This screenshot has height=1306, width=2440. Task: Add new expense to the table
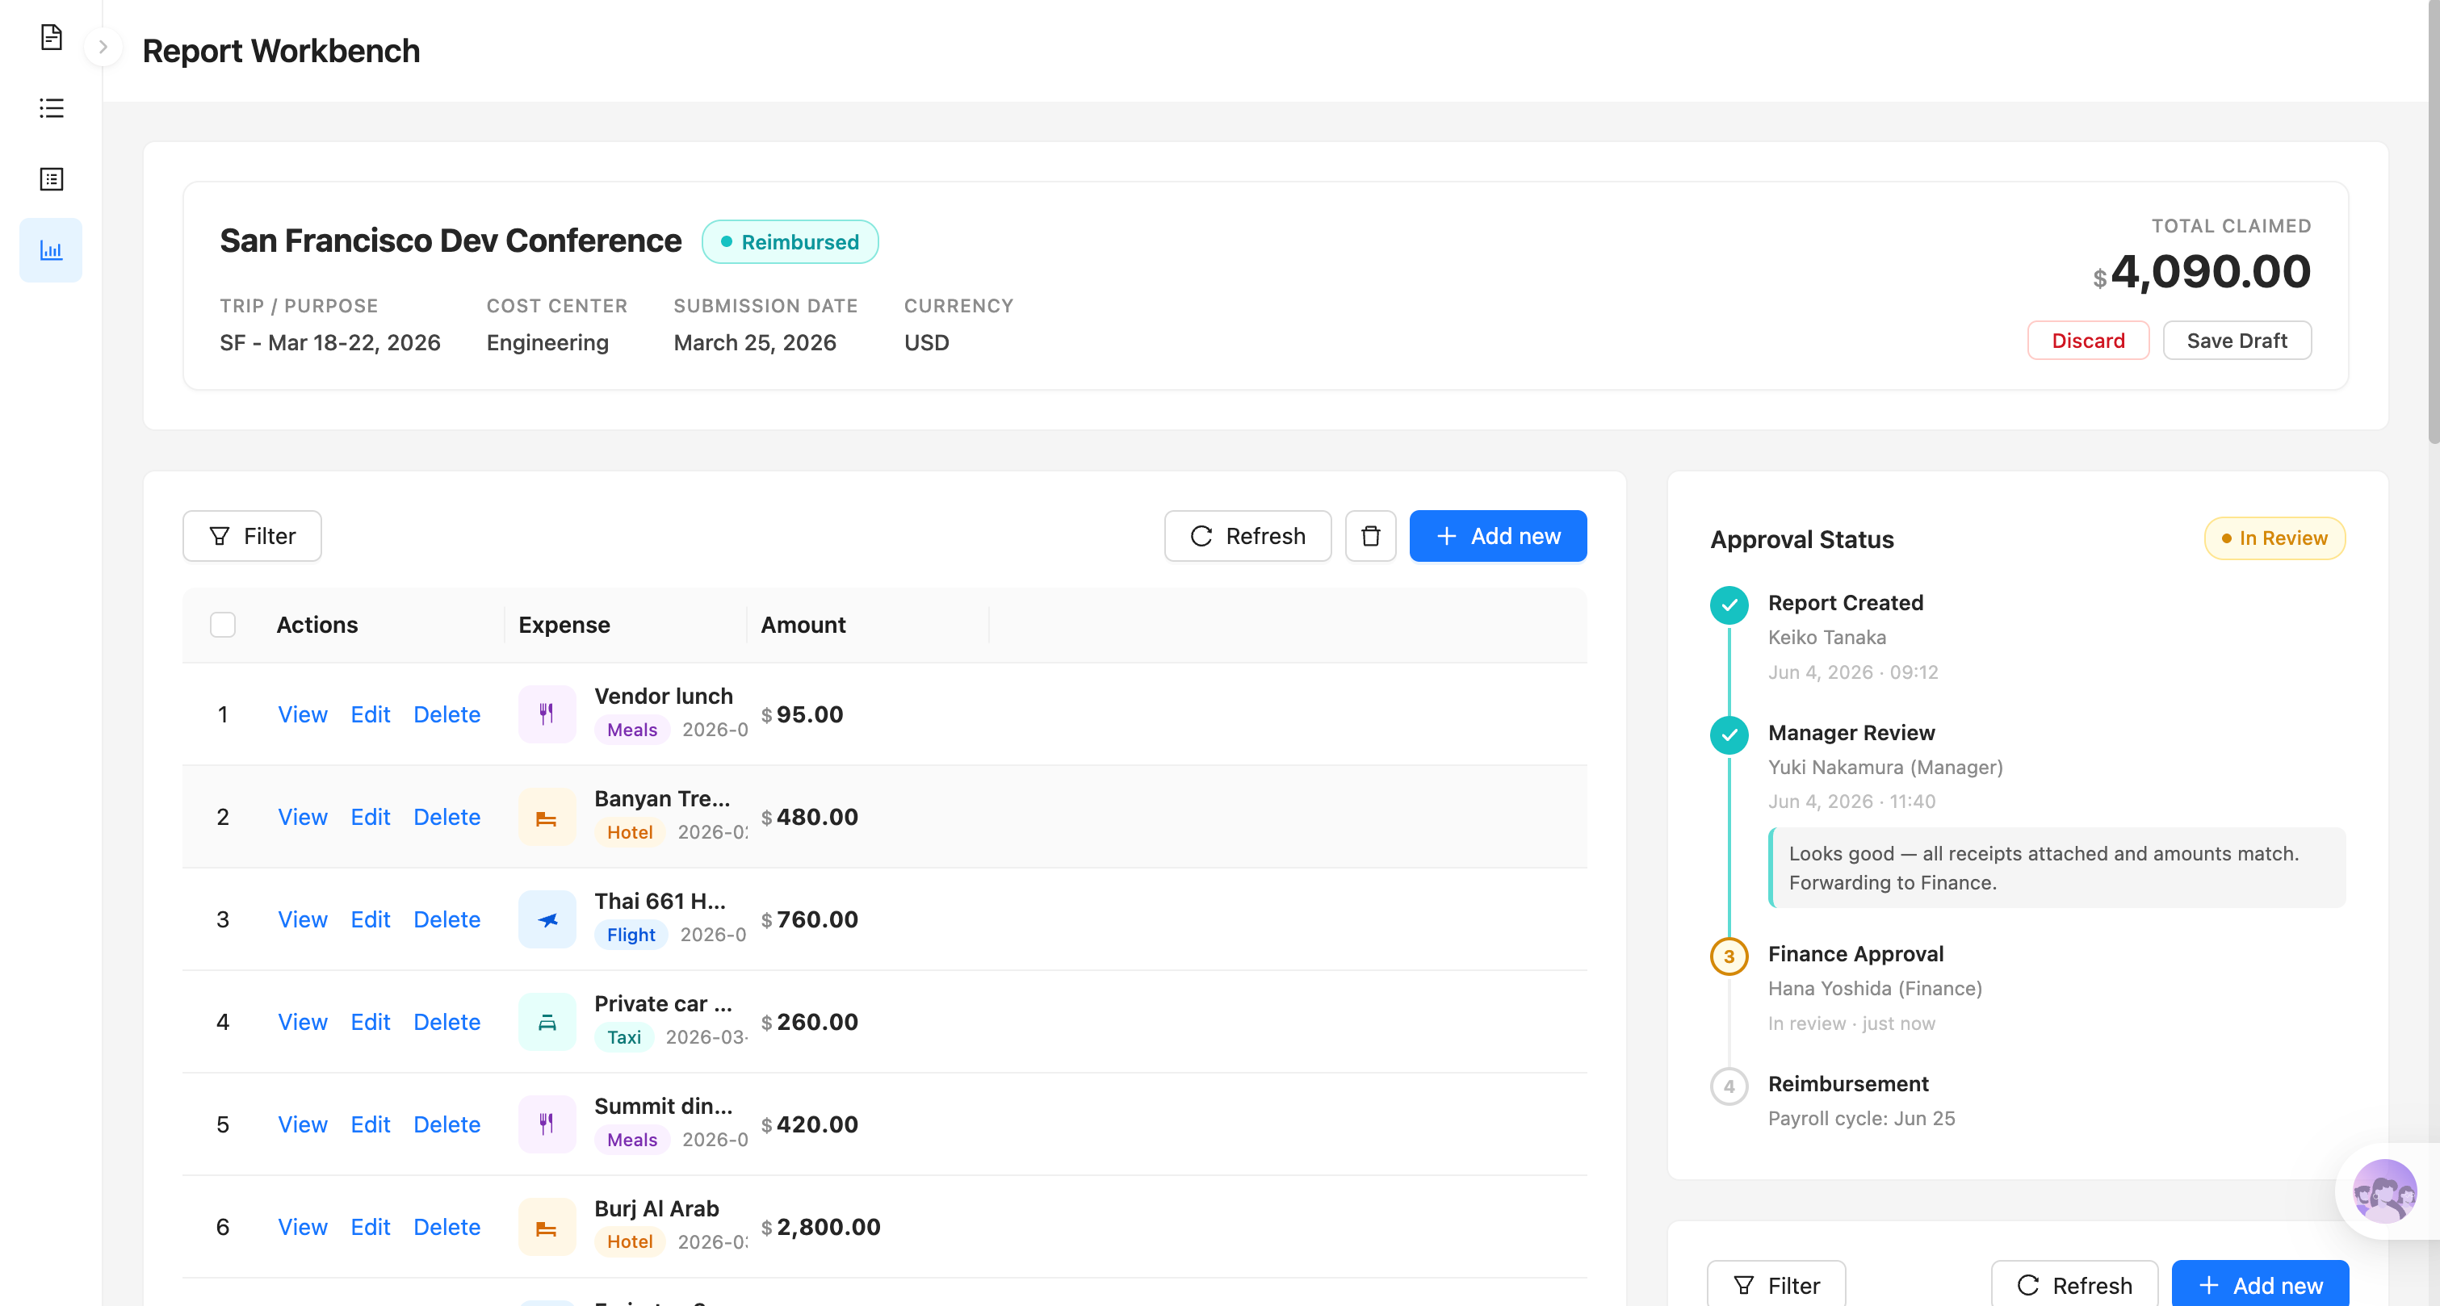pyautogui.click(x=1498, y=536)
